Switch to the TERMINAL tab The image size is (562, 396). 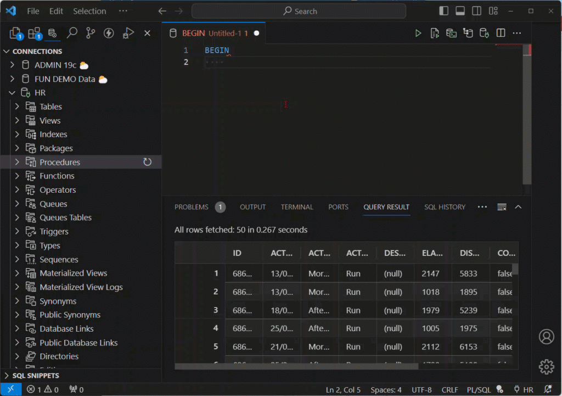(297, 207)
